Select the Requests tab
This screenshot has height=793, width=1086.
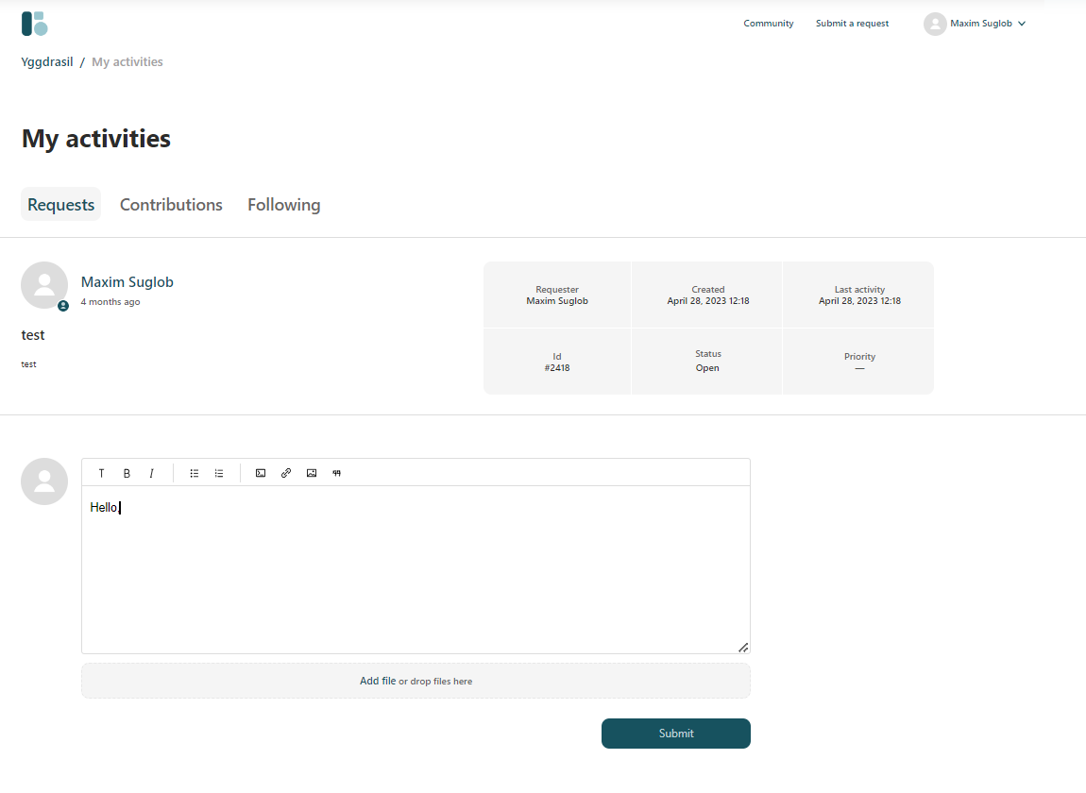click(x=61, y=205)
